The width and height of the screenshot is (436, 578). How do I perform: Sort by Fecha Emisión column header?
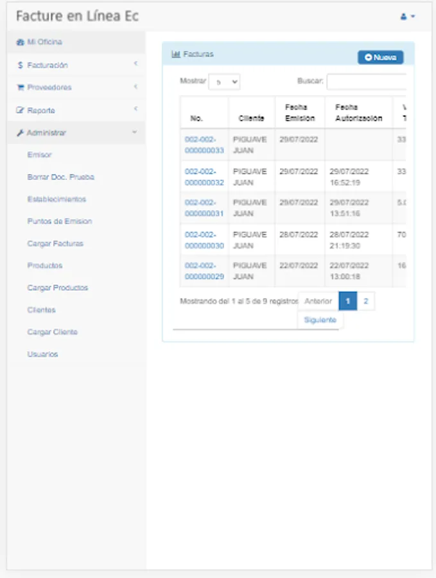point(300,113)
